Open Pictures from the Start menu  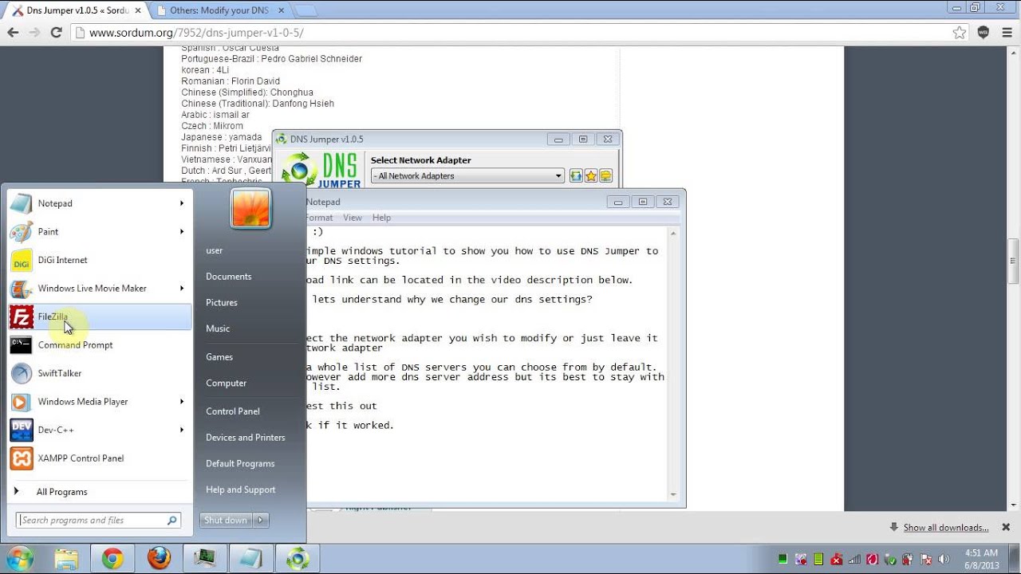coord(222,303)
